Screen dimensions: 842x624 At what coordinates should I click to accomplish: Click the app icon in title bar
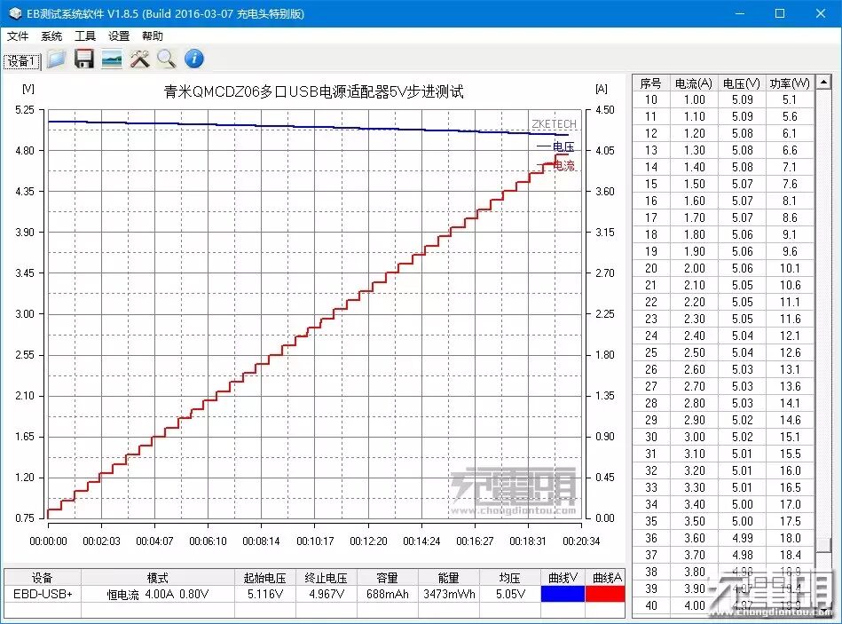(x=15, y=13)
